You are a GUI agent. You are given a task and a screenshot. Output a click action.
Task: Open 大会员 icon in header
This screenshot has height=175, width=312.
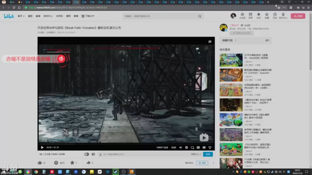click(x=242, y=16)
